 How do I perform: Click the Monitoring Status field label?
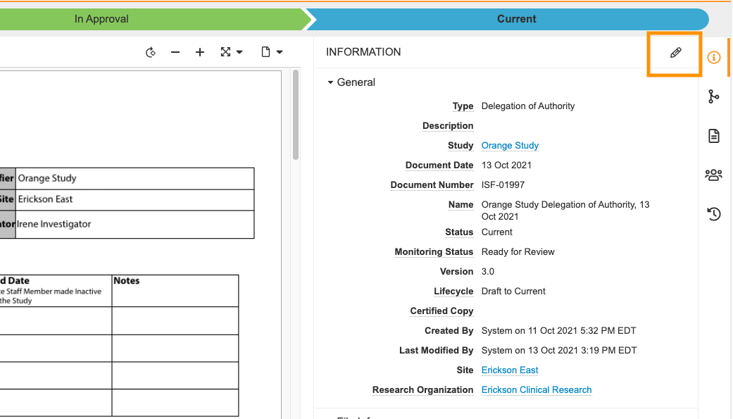434,252
